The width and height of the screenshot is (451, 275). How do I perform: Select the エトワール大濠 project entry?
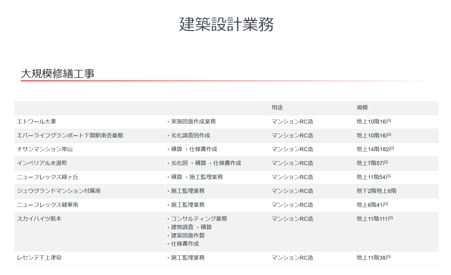37,122
